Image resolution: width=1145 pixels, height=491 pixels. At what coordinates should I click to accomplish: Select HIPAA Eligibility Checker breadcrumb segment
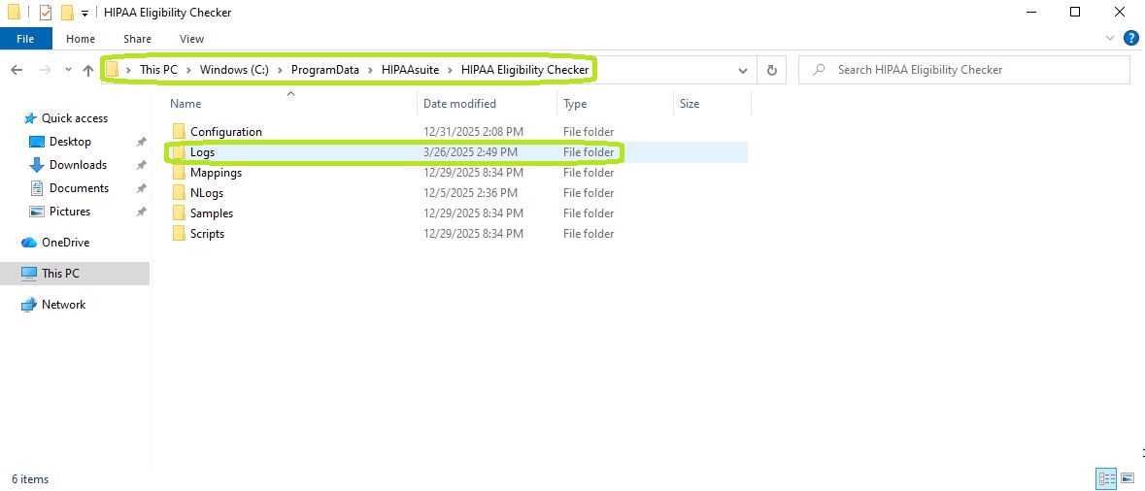(525, 70)
